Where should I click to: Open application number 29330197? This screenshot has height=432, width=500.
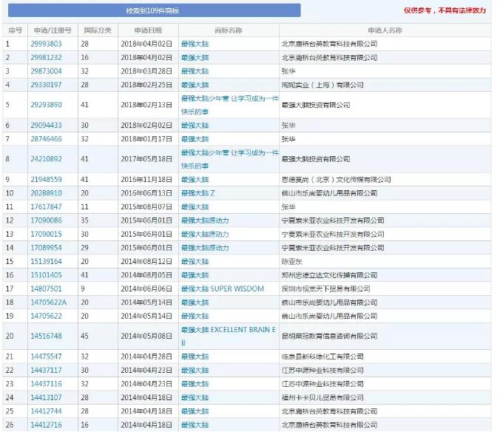click(x=47, y=85)
